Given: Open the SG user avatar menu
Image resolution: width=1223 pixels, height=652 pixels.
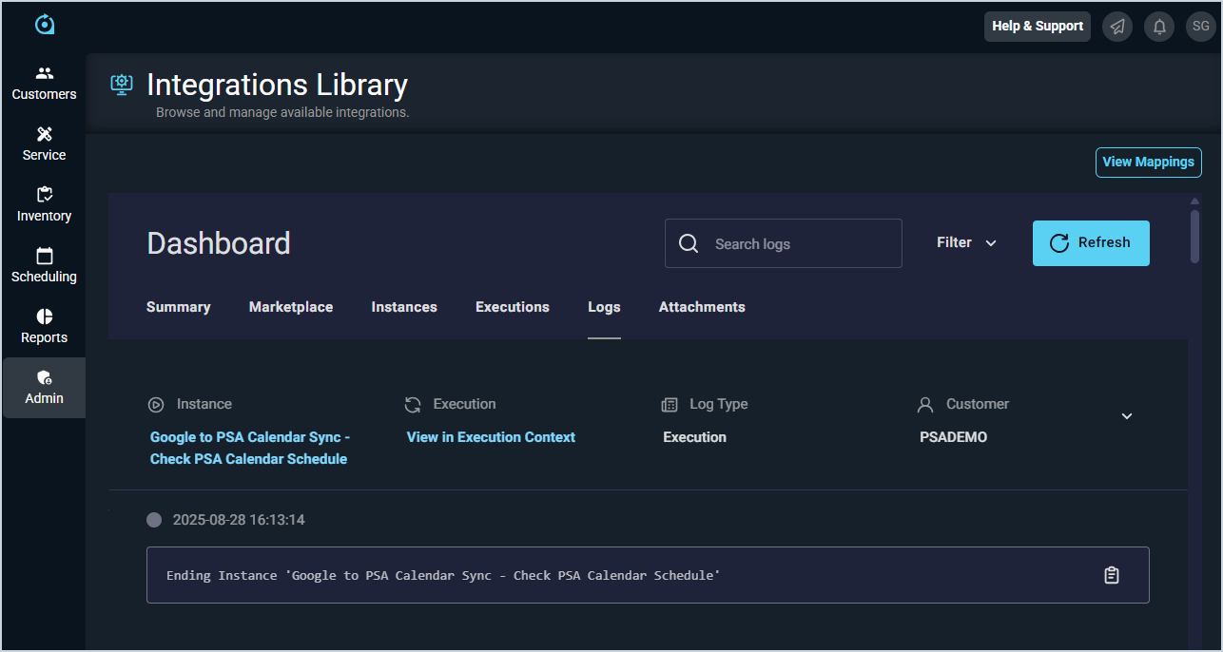Looking at the screenshot, I should coord(1201,27).
